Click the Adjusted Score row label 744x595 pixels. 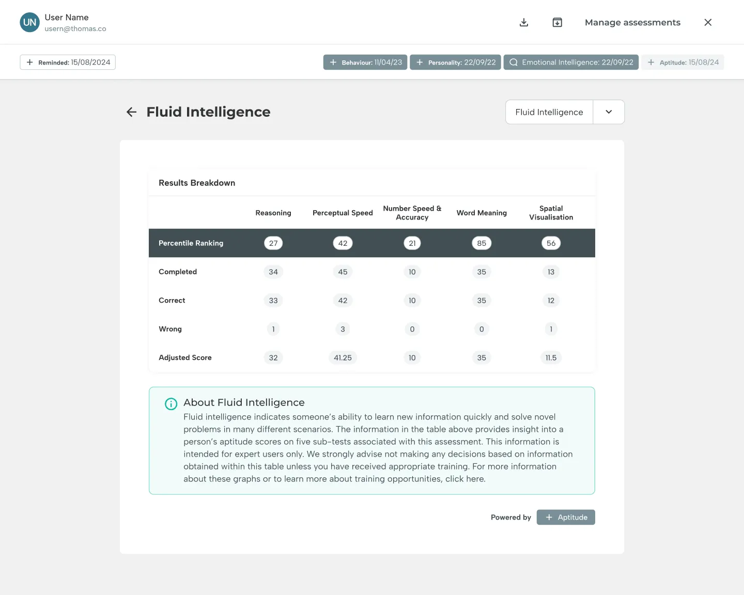pyautogui.click(x=185, y=357)
